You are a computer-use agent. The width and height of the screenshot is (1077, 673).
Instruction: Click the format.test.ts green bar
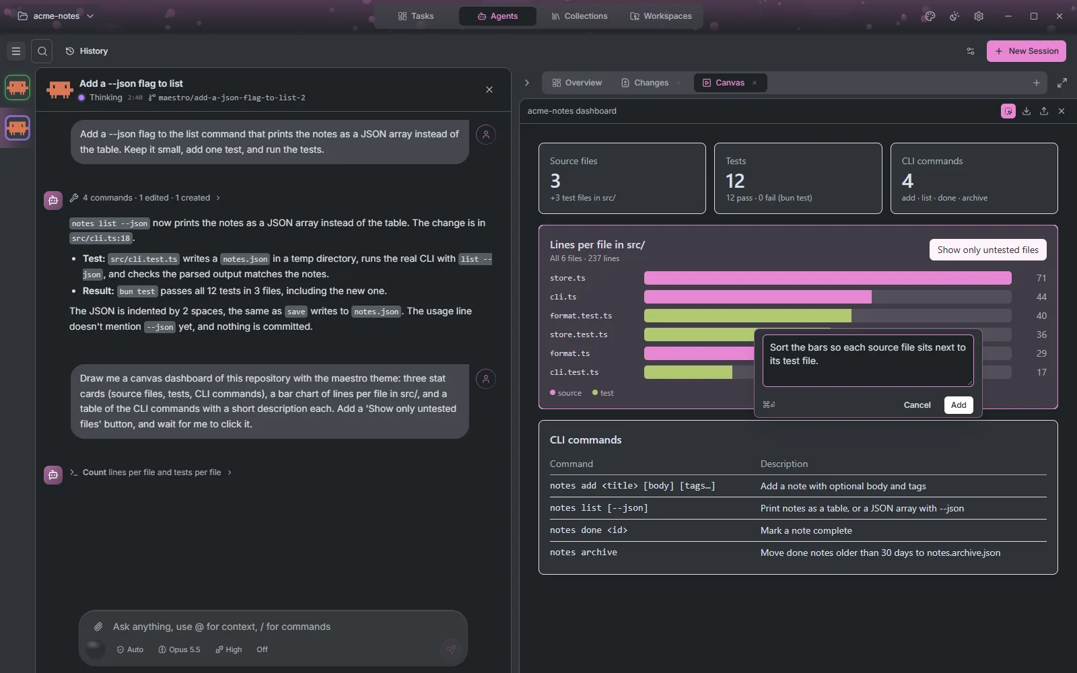(747, 316)
